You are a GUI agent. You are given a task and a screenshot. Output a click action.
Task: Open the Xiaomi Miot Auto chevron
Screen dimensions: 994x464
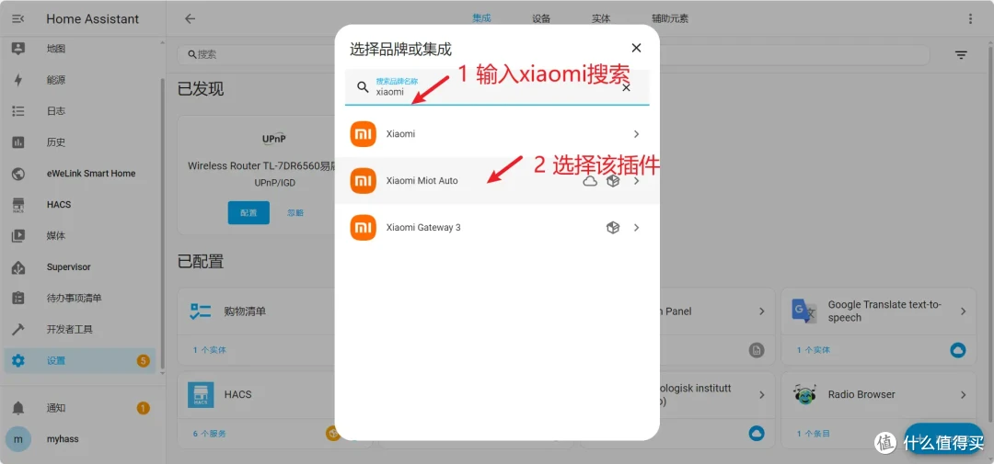click(637, 181)
